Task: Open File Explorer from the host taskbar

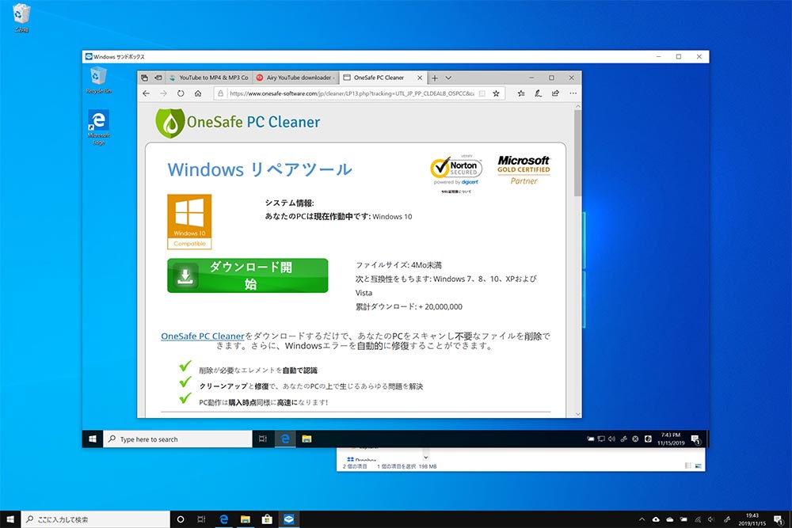Action: click(246, 519)
